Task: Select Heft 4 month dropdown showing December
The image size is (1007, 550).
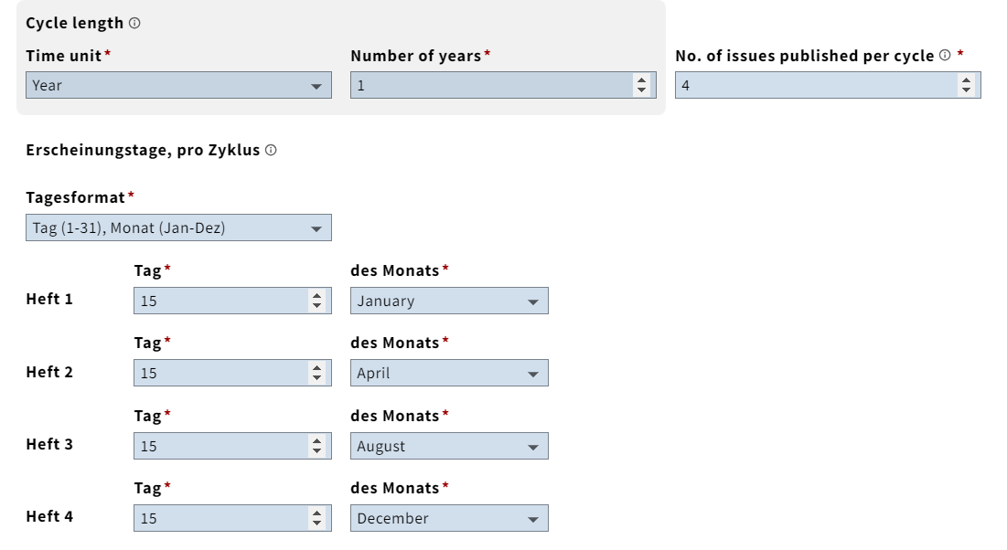Action: (x=449, y=518)
